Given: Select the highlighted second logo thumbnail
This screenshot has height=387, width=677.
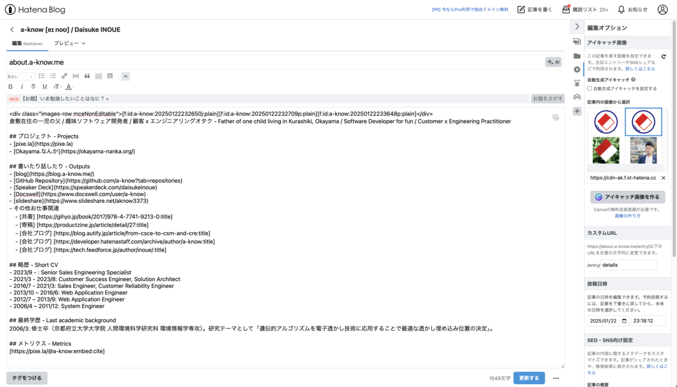Looking at the screenshot, I should (643, 122).
